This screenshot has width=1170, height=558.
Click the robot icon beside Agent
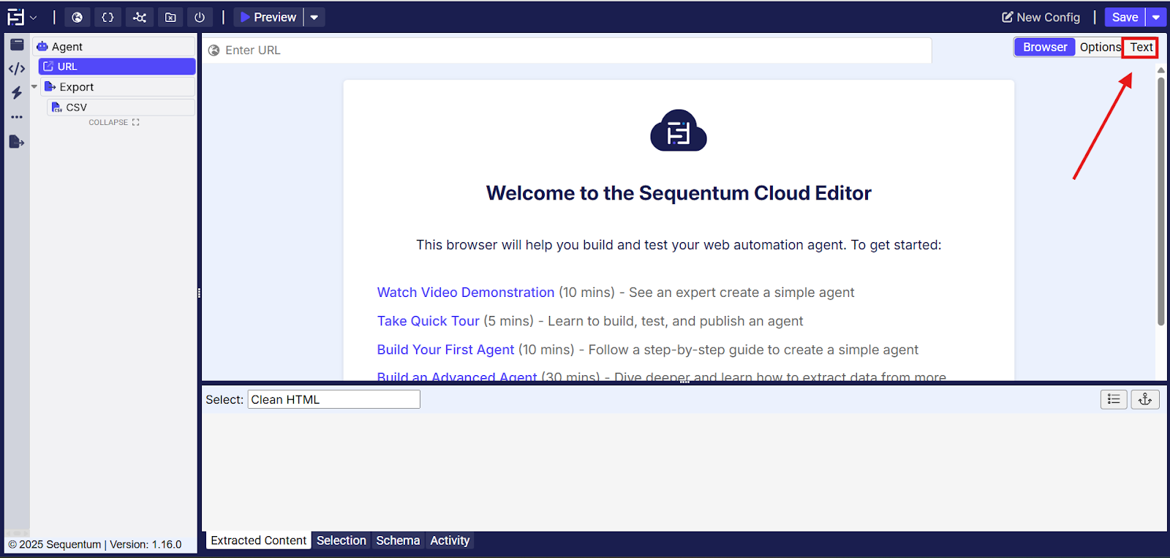(x=42, y=46)
